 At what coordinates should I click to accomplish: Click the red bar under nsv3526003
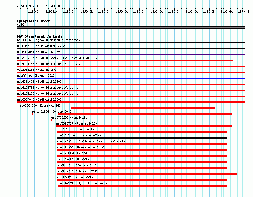[x=147, y=174]
